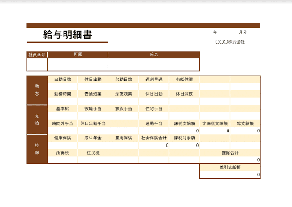Click 休日出勤 beside 出勤日数
This screenshot has height=207, width=292.
(93, 80)
